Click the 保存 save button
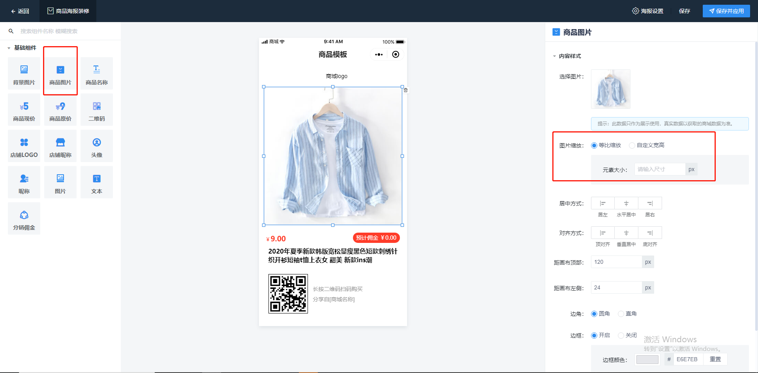This screenshot has height=373, width=758. coord(685,11)
